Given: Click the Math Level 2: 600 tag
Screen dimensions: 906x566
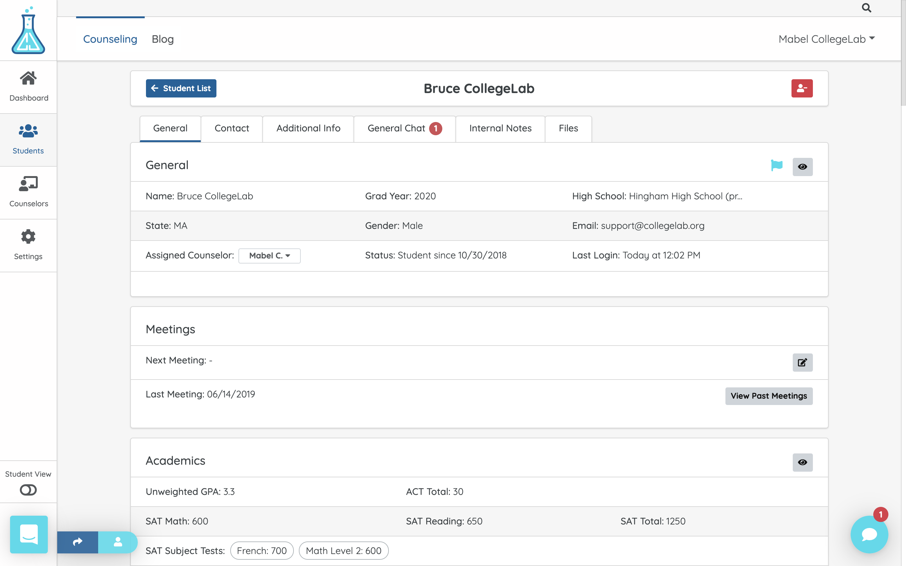Looking at the screenshot, I should (344, 551).
